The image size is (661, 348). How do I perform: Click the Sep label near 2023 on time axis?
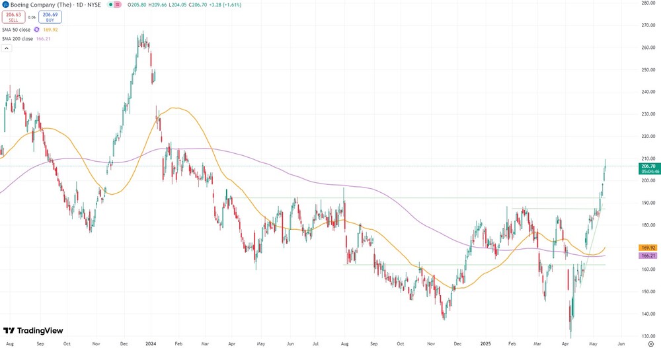(40, 344)
